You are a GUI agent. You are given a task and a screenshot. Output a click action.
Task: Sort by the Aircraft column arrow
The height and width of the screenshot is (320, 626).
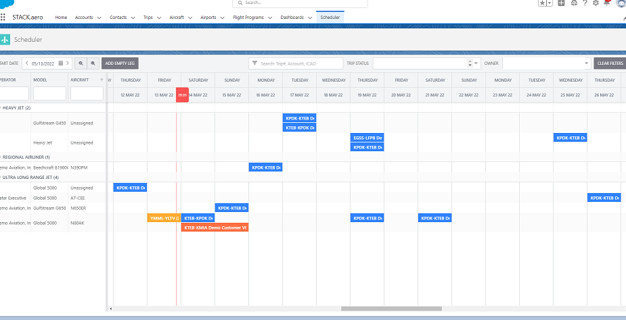[102, 80]
